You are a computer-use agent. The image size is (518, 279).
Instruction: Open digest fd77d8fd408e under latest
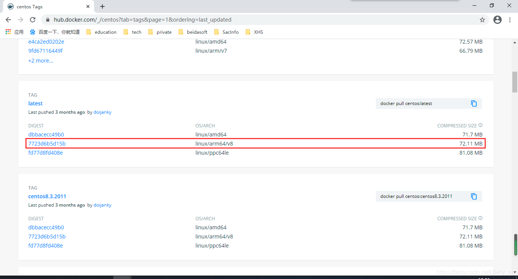46,153
